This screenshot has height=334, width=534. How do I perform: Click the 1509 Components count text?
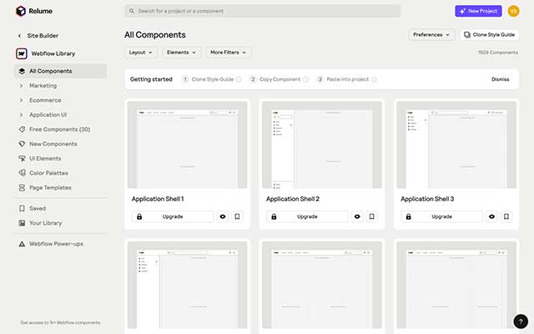[498, 53]
